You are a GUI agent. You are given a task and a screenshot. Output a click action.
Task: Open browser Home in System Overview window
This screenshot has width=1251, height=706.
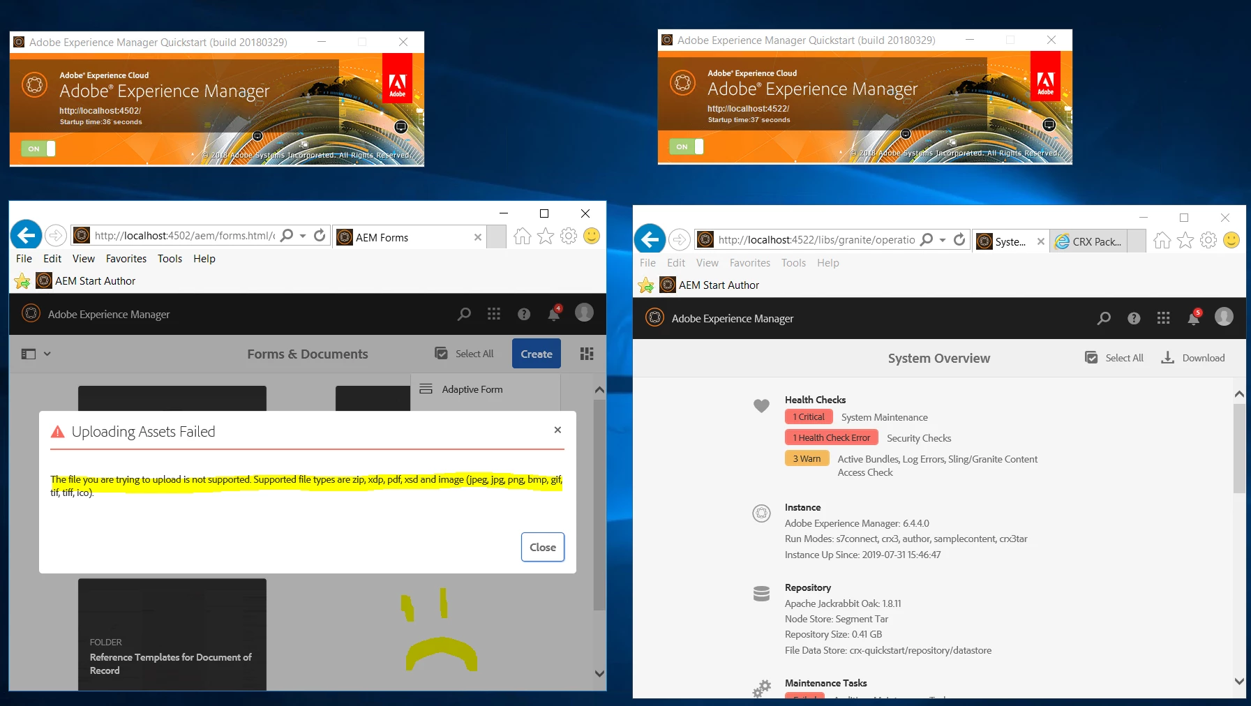1162,241
